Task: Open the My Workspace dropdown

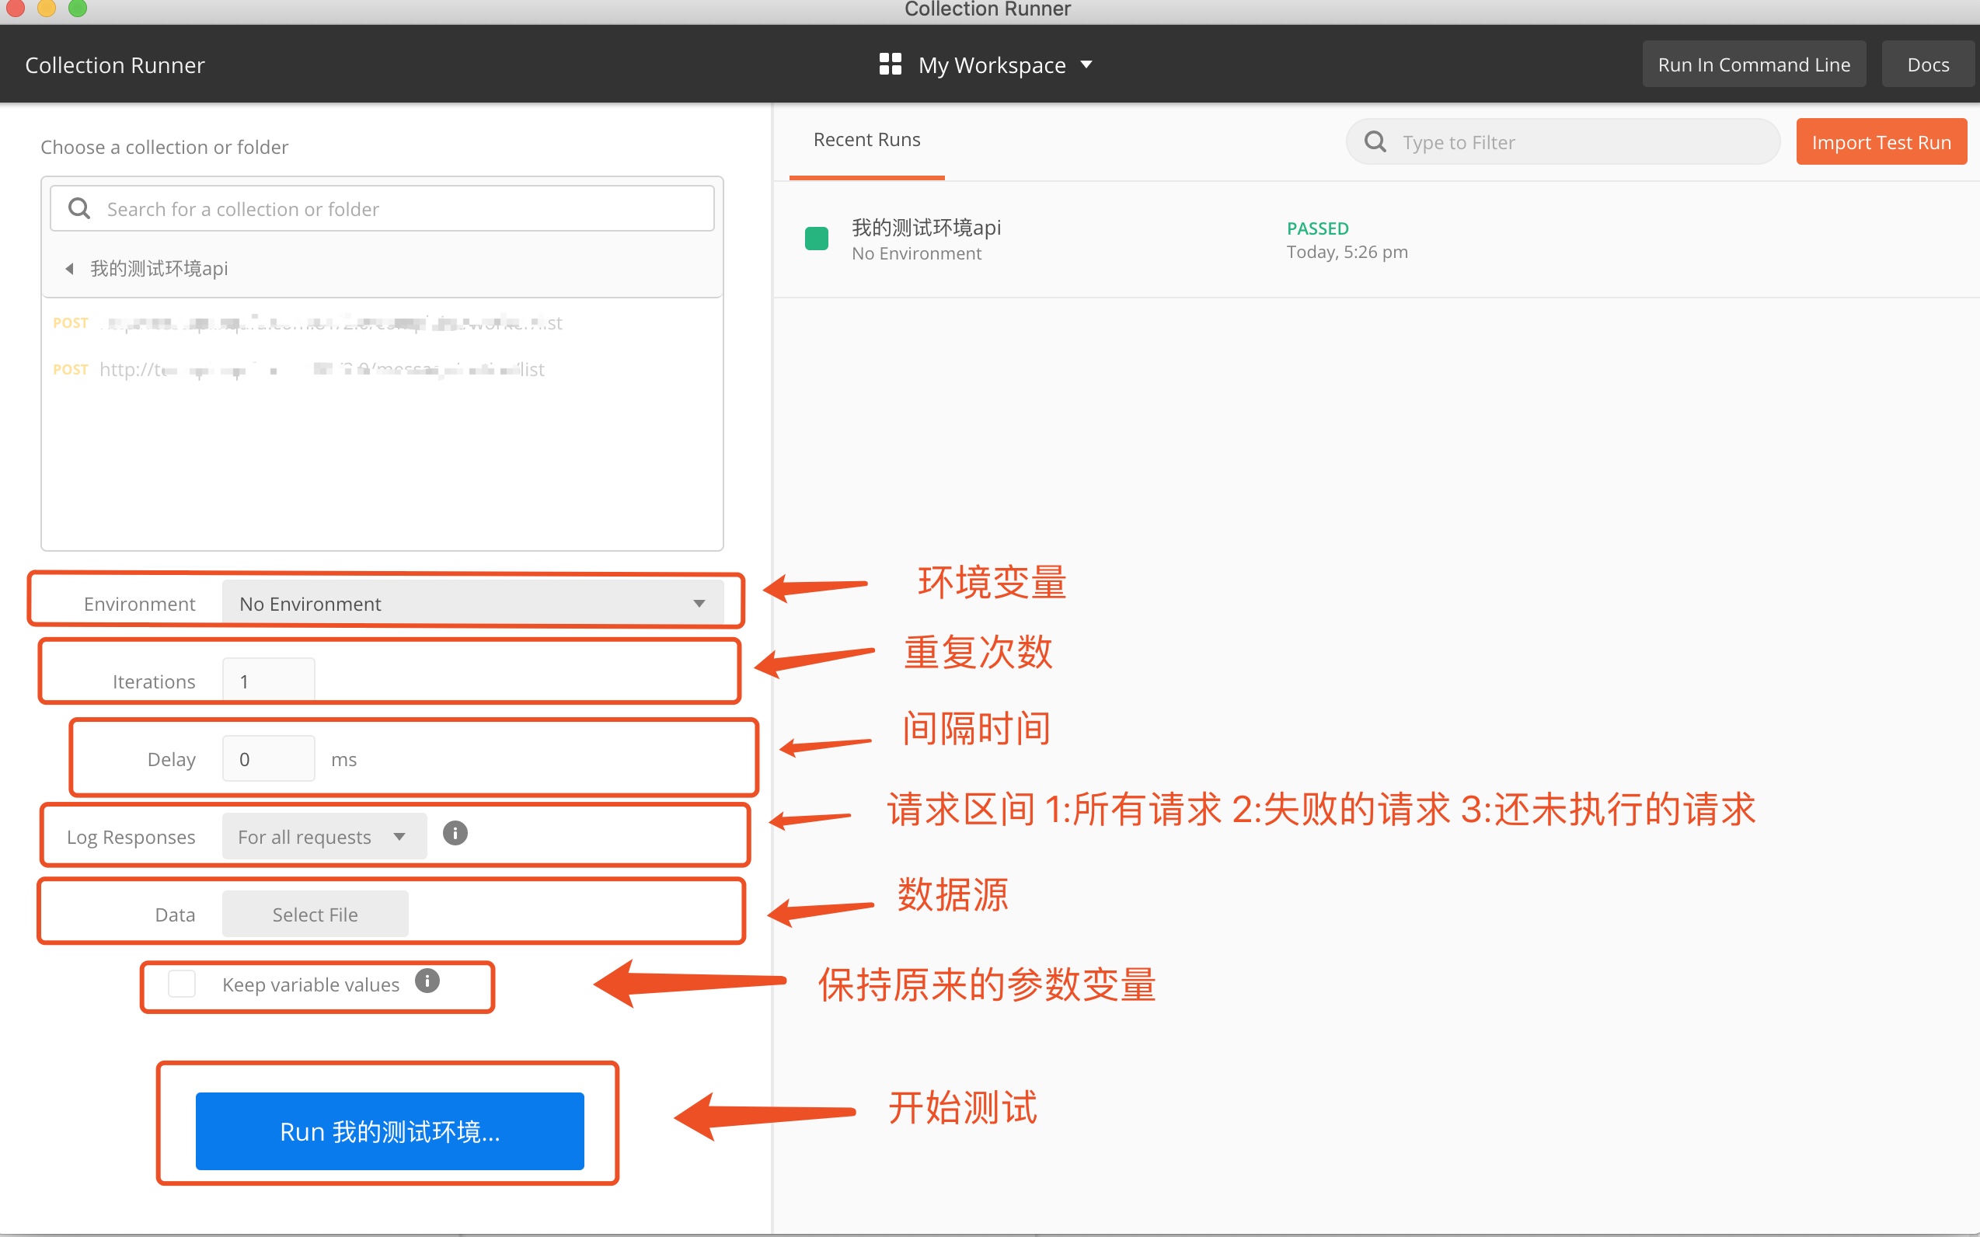Action: pos(986,64)
